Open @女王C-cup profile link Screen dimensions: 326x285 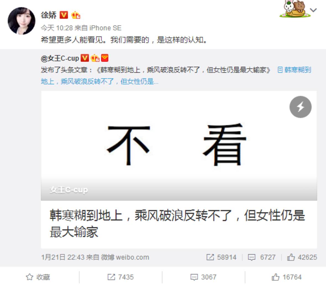60,58
